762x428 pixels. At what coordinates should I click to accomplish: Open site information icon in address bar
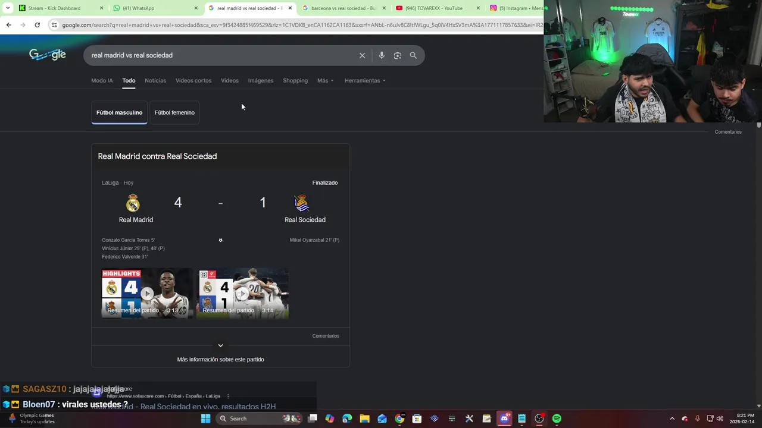point(54,25)
